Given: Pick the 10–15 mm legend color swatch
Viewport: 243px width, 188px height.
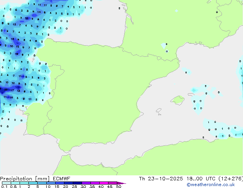Looking at the screenshot, I should click(51, 183).
